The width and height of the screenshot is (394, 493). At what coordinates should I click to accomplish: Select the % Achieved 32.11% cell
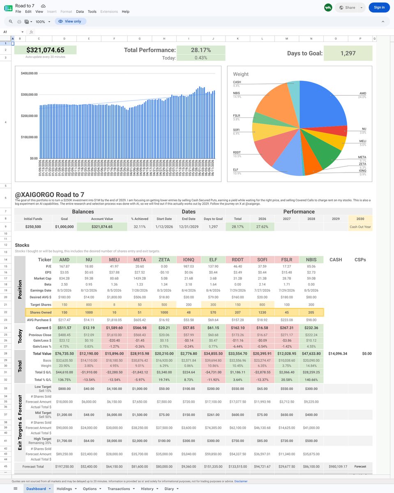click(x=139, y=226)
